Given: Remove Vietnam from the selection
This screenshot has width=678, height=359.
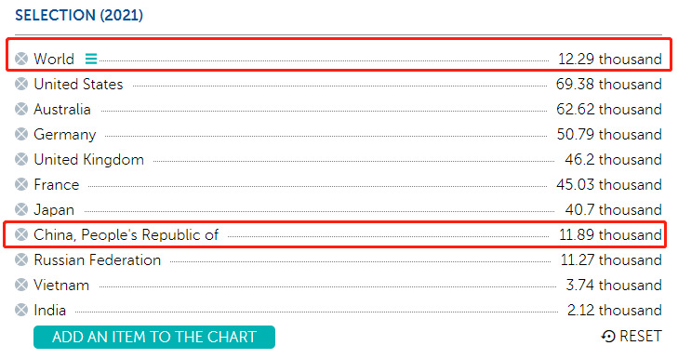Looking at the screenshot, I should [21, 285].
